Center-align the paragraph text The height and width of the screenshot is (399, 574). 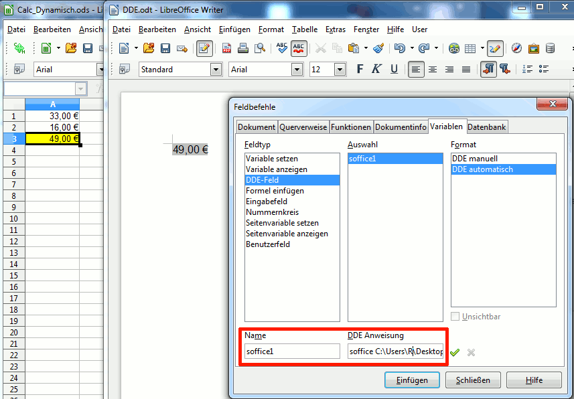coord(433,69)
